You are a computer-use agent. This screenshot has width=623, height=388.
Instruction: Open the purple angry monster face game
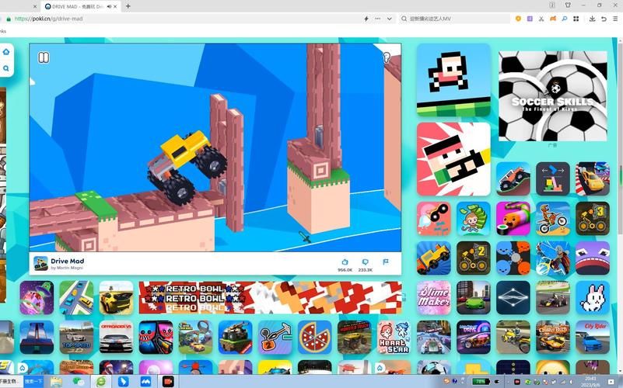click(x=593, y=258)
